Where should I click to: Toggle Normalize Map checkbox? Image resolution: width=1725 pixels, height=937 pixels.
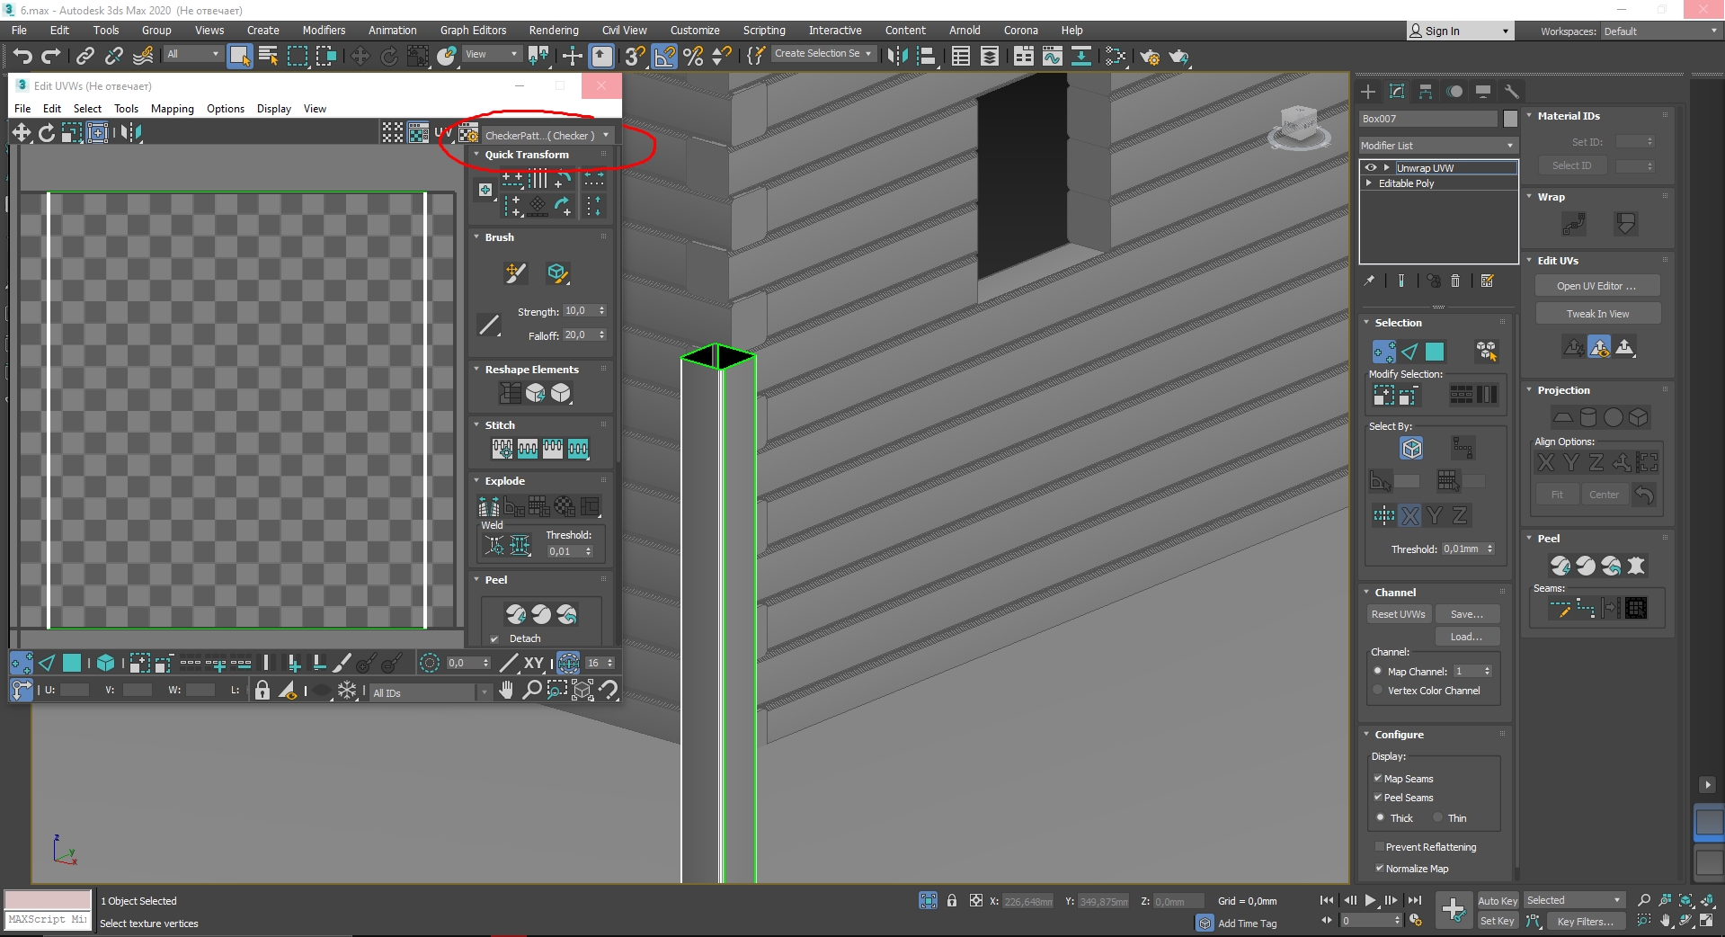tap(1379, 869)
